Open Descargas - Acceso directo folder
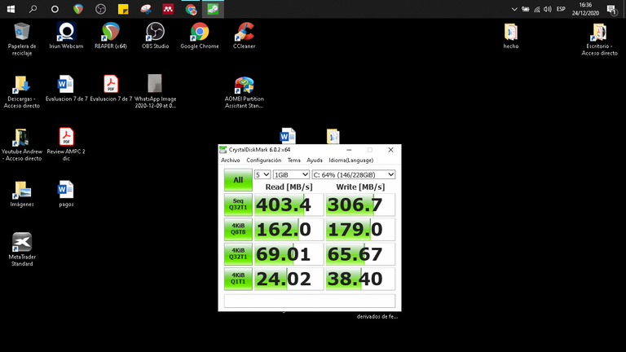This screenshot has width=626, height=352. pos(22,92)
